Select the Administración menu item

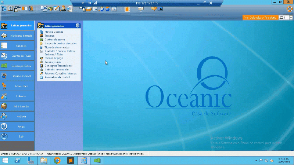click(21, 106)
